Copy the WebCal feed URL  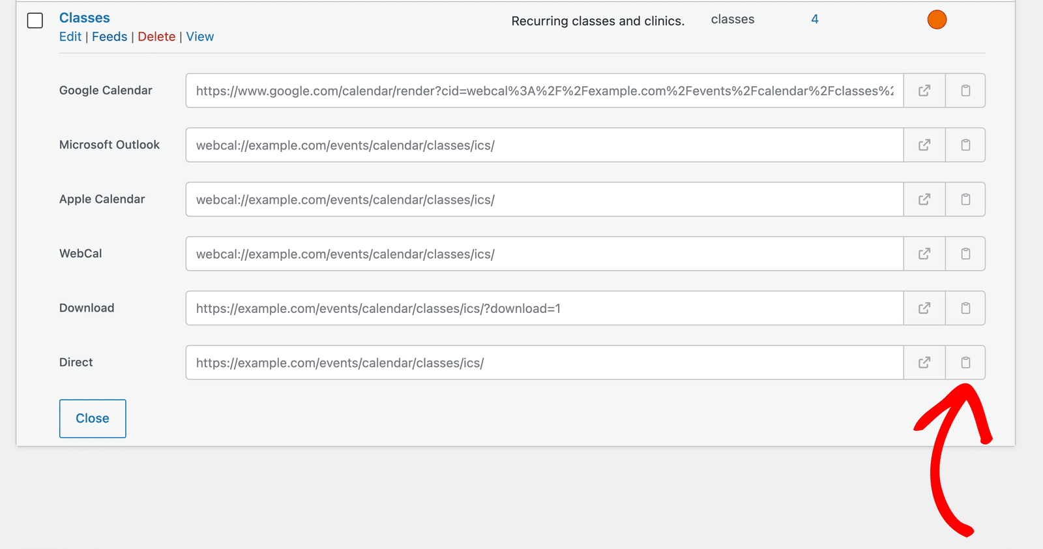(965, 254)
